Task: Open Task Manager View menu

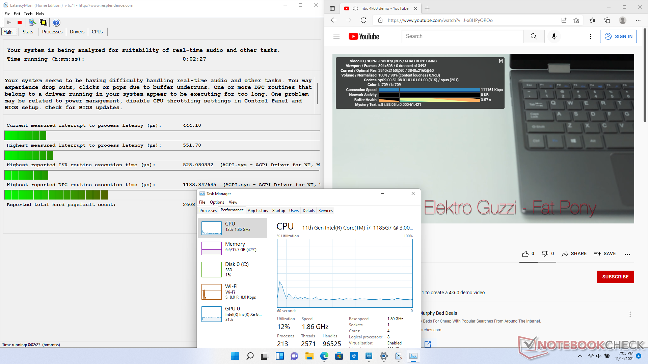Action: pos(233,202)
